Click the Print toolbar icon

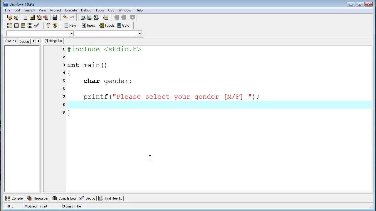click(x=55, y=17)
